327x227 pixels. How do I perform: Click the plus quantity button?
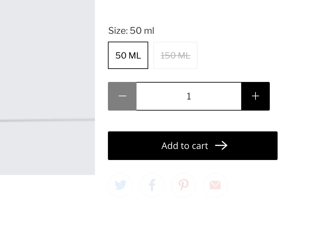click(x=255, y=96)
